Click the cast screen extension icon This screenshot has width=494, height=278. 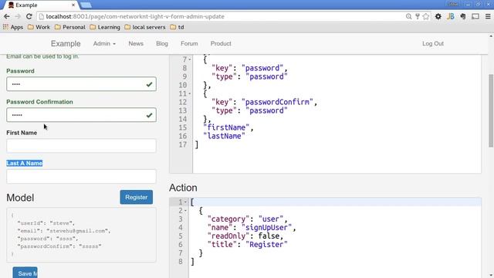pos(475,16)
